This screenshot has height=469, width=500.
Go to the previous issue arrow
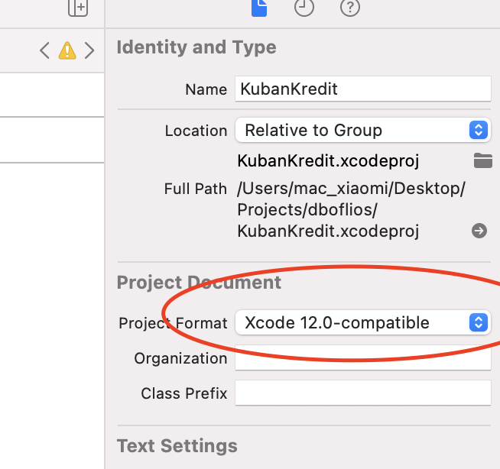pyautogui.click(x=44, y=50)
